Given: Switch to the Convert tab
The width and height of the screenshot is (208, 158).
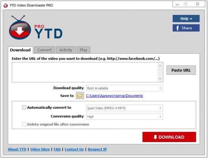Looking at the screenshot, I should [45, 50].
